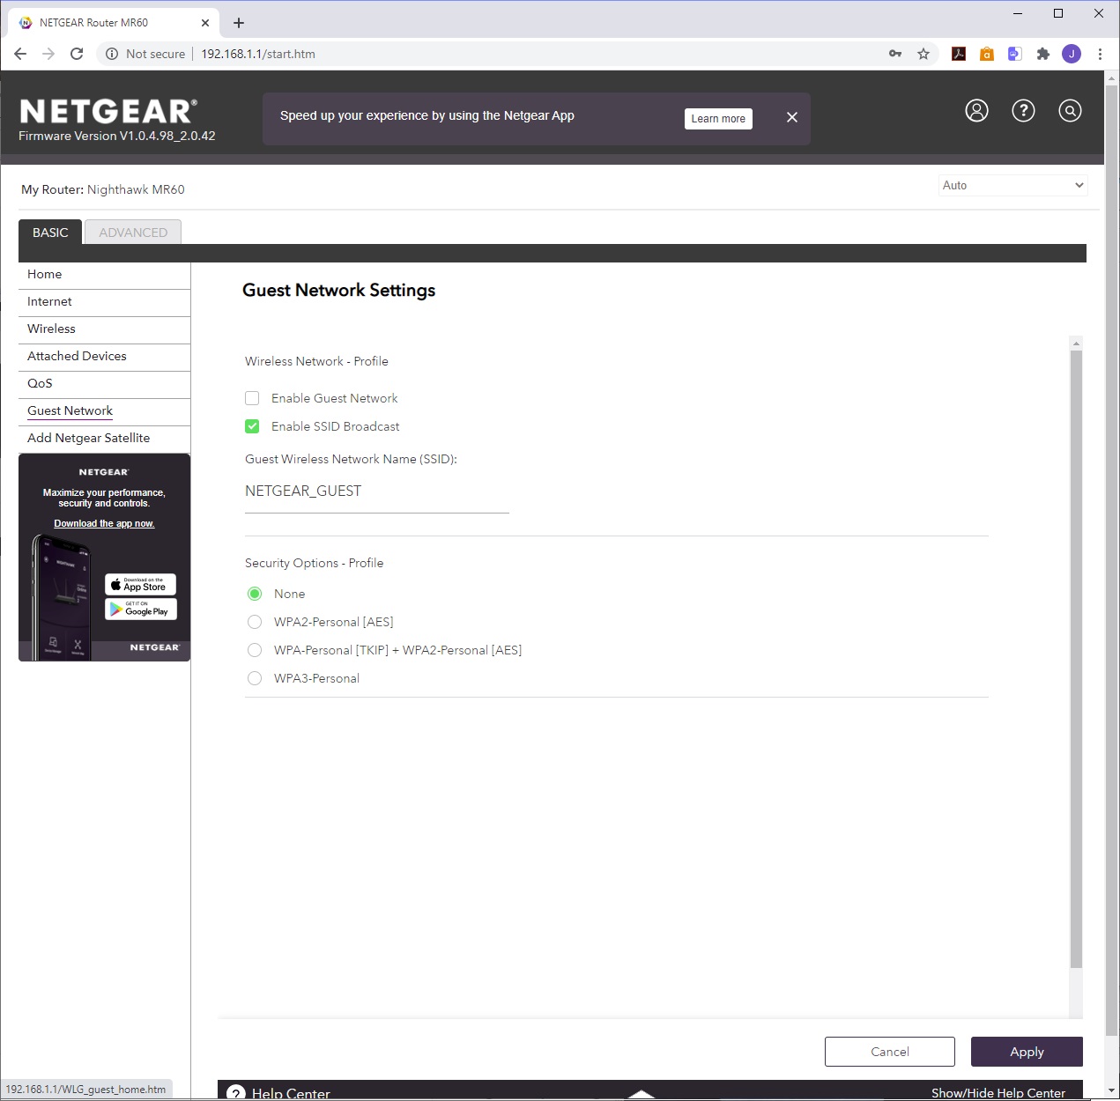The height and width of the screenshot is (1101, 1120).
Task: Open the Home menu item
Action: 104,275
